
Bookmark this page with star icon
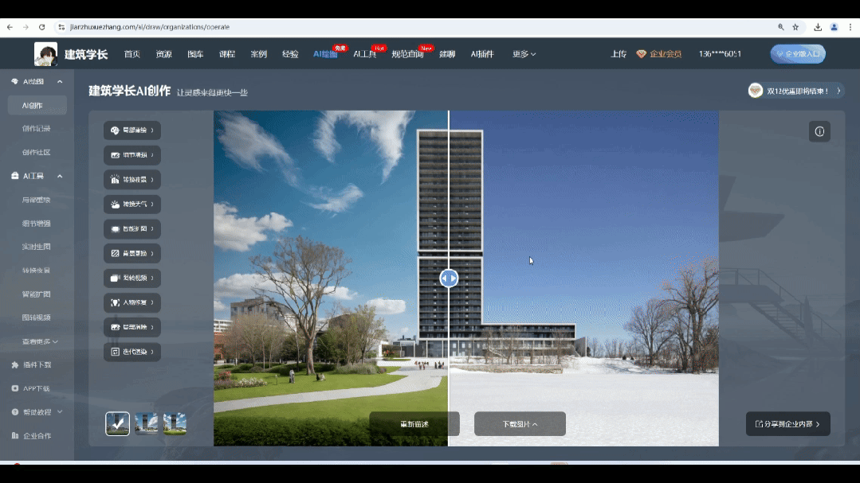795,27
